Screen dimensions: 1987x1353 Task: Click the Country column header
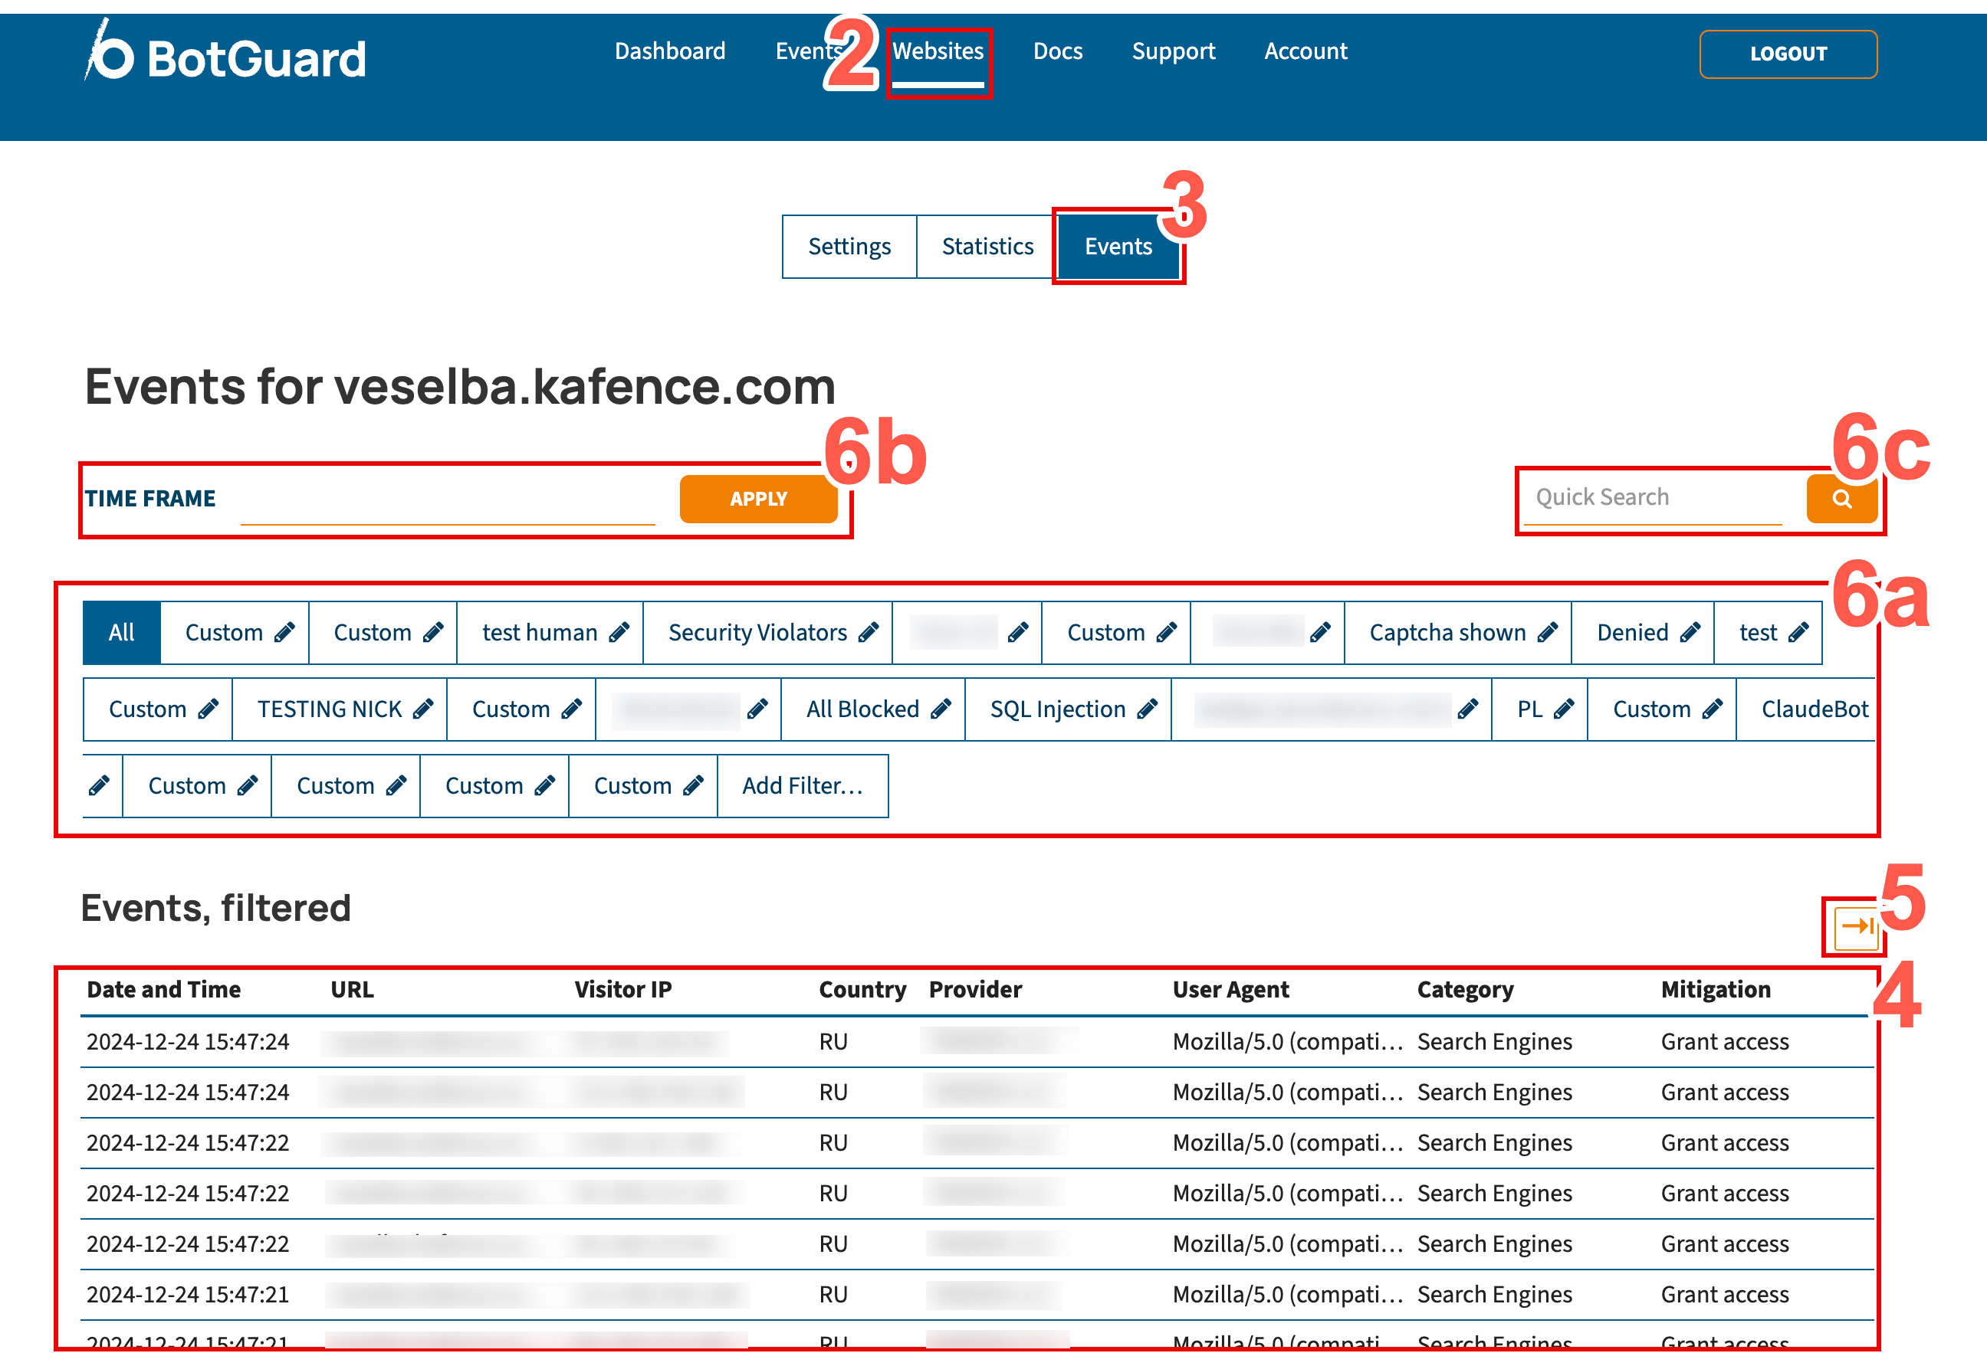862,990
